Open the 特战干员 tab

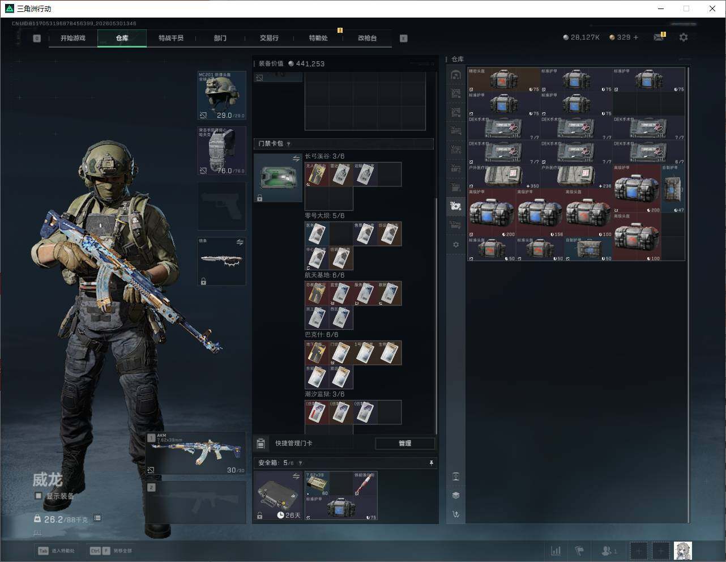[x=171, y=38]
